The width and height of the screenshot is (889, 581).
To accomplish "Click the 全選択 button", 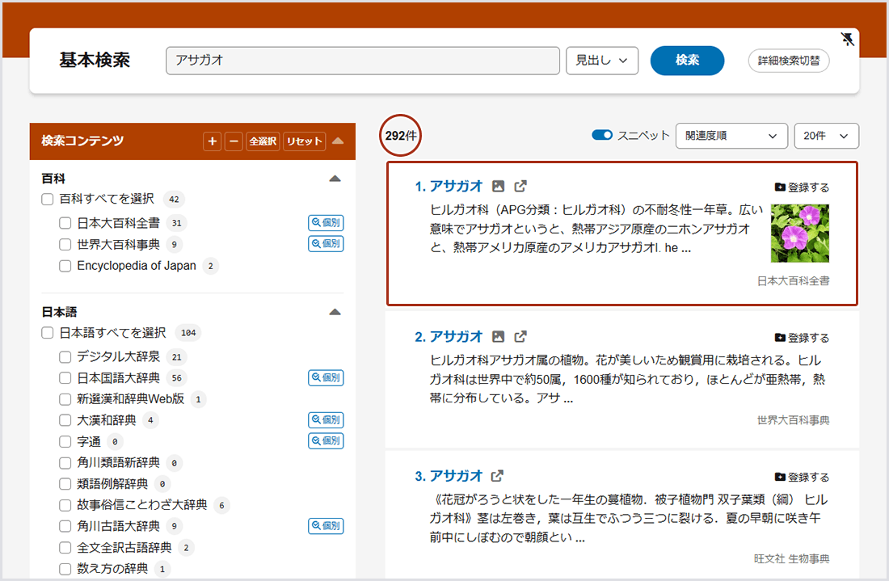I will coord(263,141).
